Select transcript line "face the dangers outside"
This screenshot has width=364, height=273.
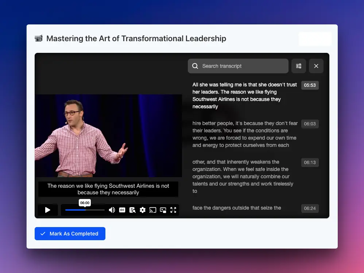[x=237, y=208]
